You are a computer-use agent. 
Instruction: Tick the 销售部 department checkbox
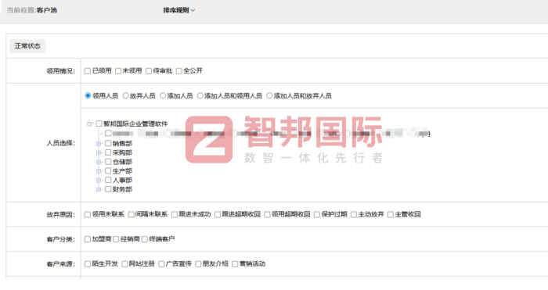(108, 143)
